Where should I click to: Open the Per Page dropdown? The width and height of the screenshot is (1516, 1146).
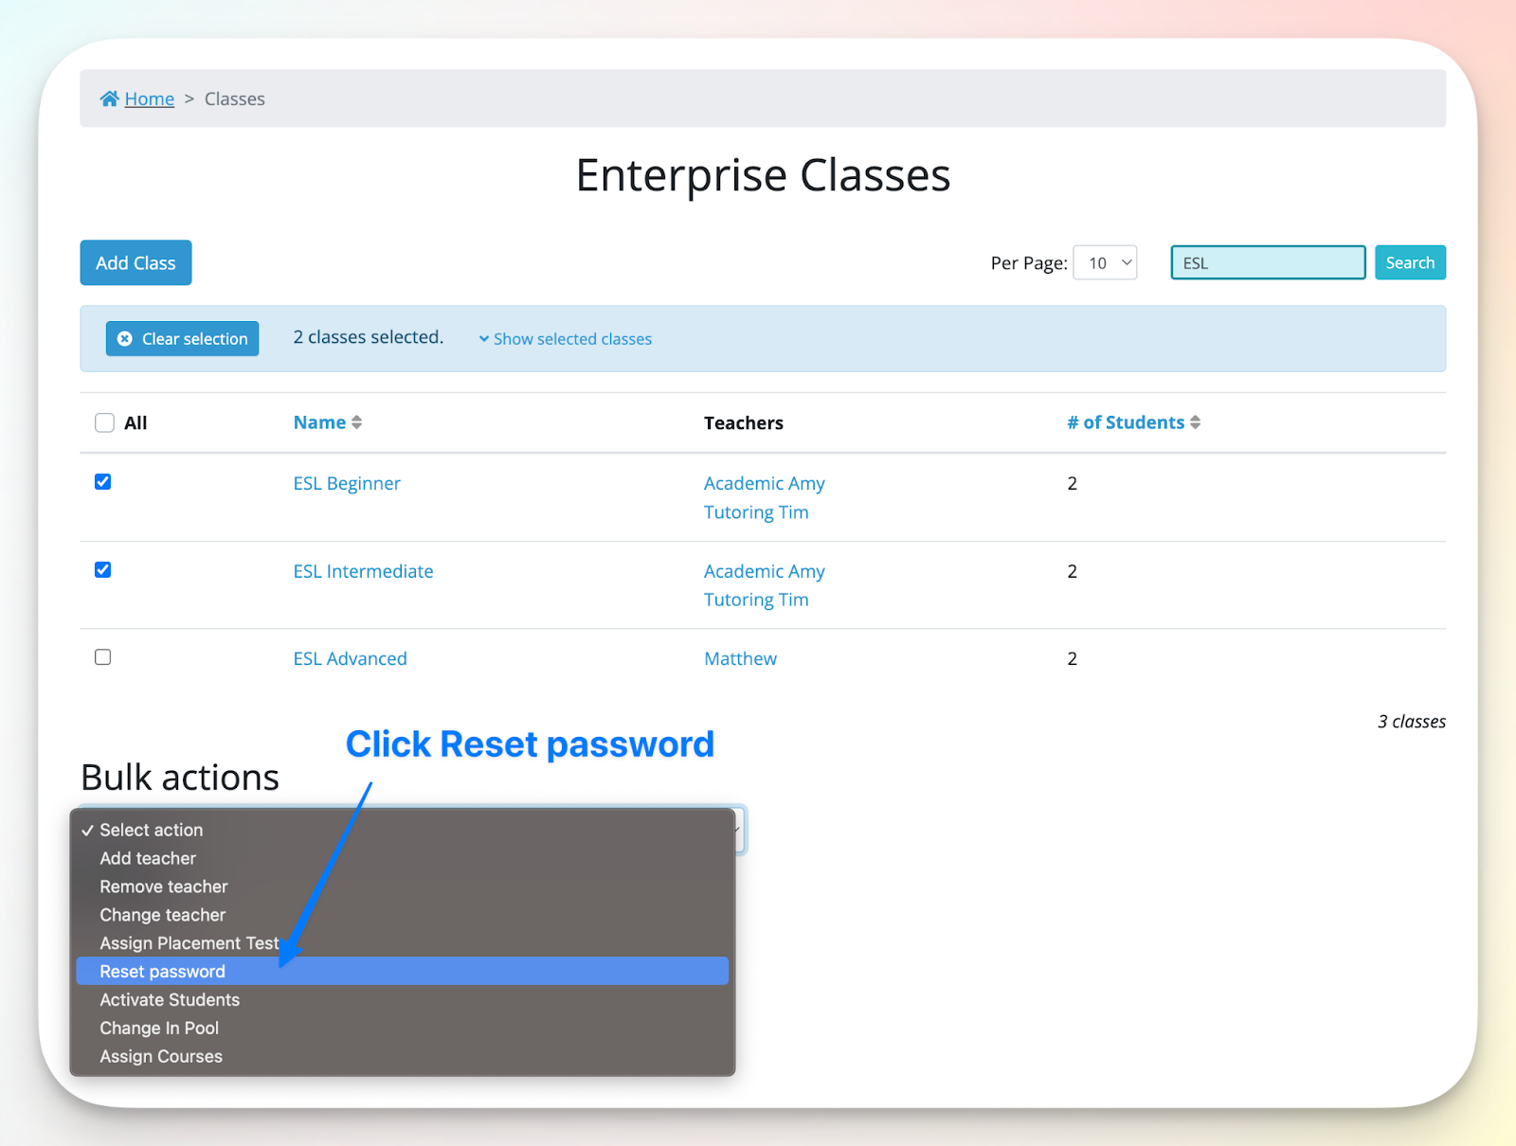1105,262
